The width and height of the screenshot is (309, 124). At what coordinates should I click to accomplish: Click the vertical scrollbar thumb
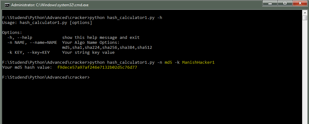click(x=305, y=18)
